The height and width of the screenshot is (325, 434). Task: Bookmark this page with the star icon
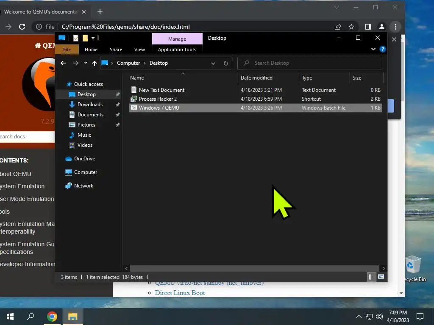tap(351, 27)
